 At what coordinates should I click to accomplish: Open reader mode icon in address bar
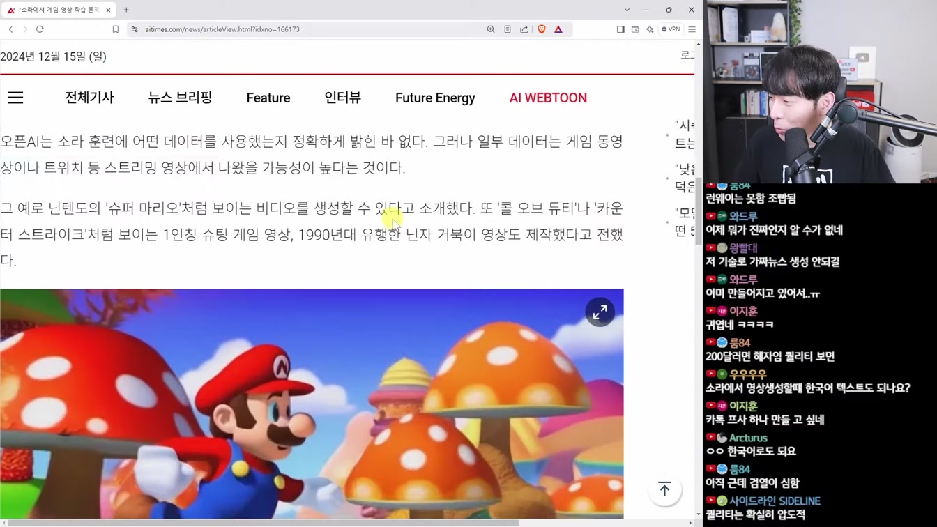(508, 29)
